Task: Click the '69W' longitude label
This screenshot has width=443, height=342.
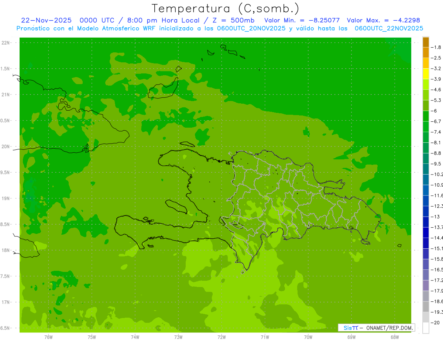Action: tap(351, 337)
